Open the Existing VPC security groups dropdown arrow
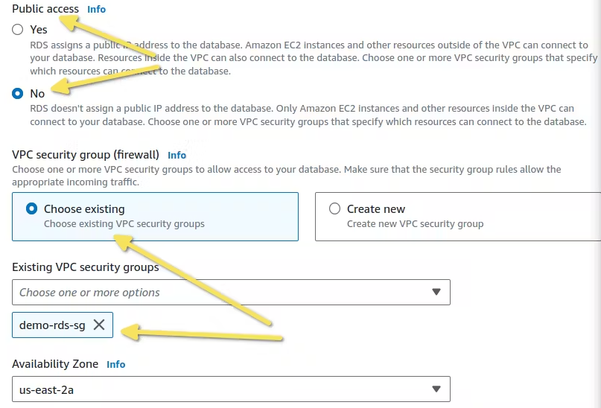This screenshot has width=601, height=408. click(436, 293)
